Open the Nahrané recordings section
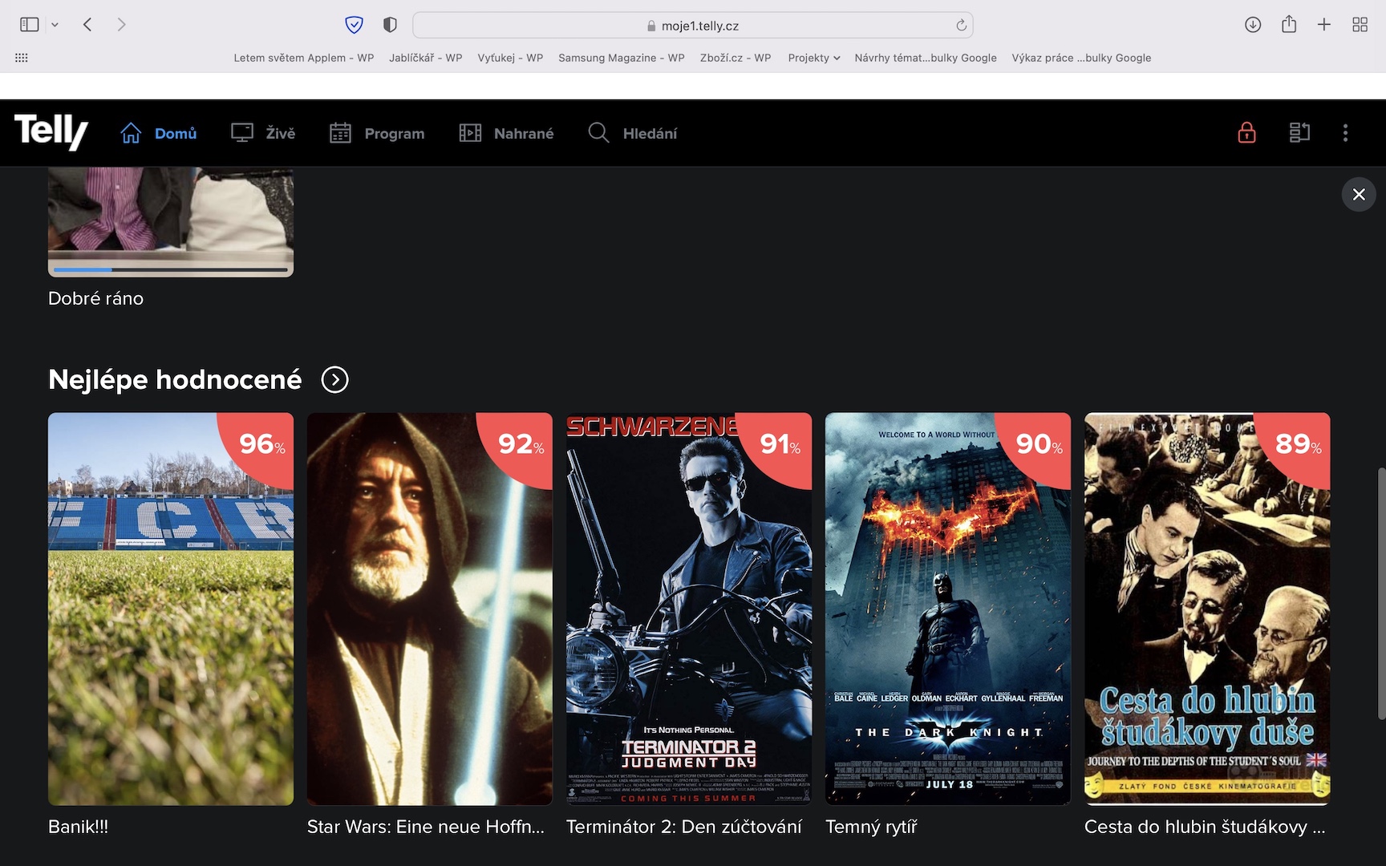 (506, 133)
